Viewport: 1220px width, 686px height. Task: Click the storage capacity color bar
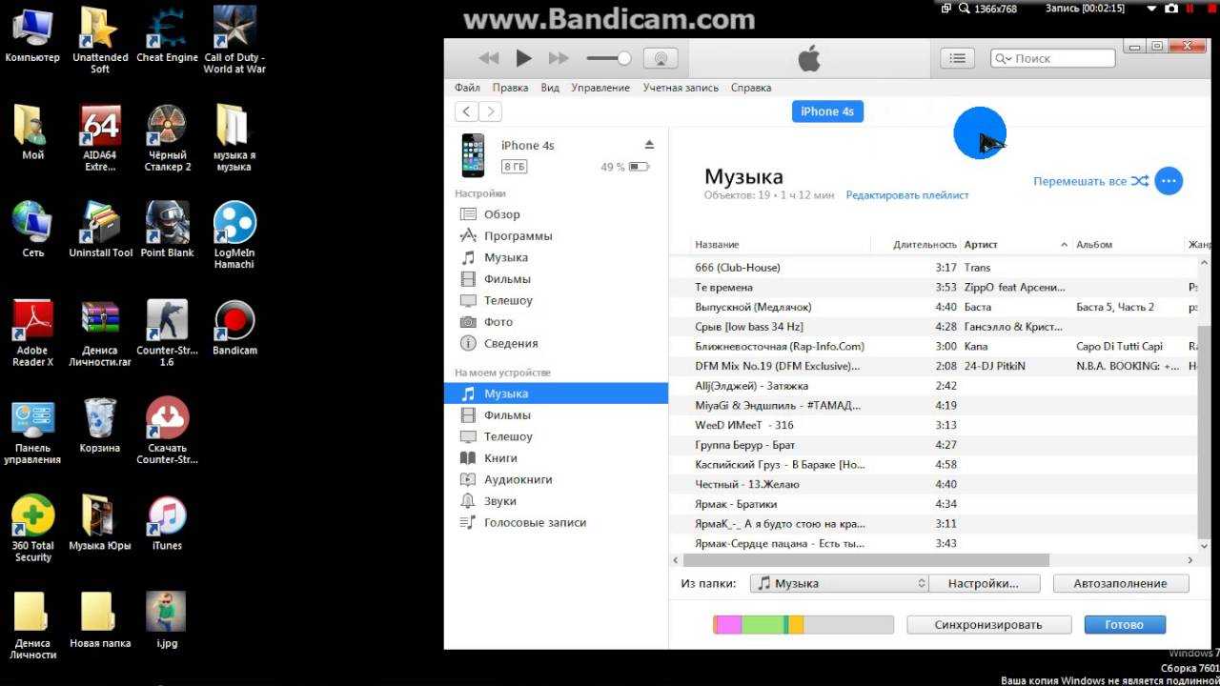(x=803, y=625)
